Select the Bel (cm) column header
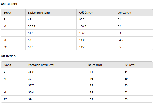Image resolution: width=154 pixels, height=105 pixels. coord(137,65)
